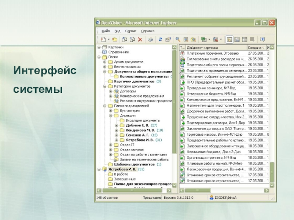Click the printer icon in the toolbar
Image resolution: width=294 pixels, height=220 pixels.
[150, 39]
